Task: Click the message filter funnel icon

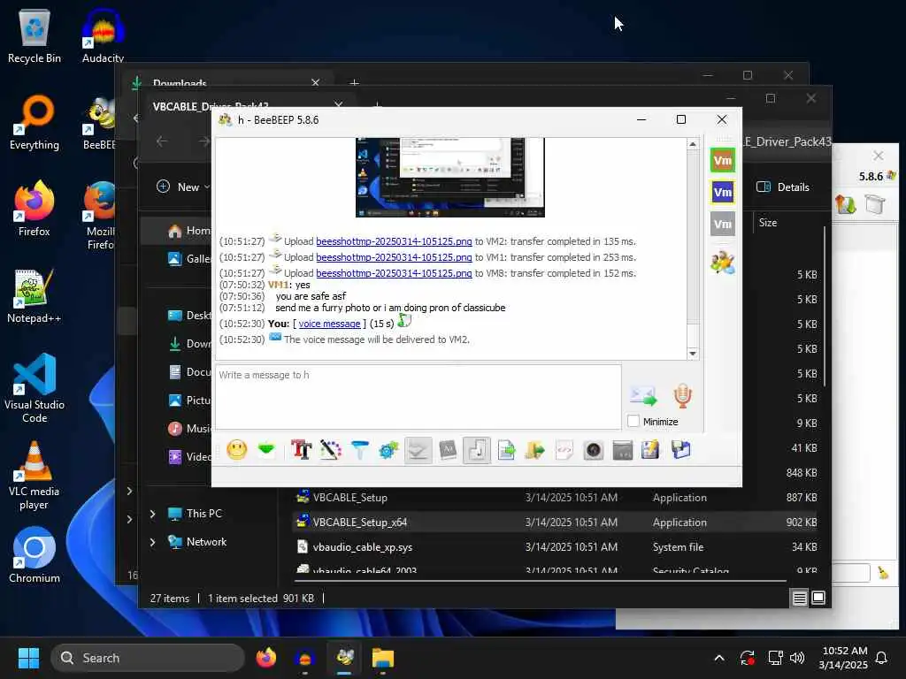Action: [x=359, y=450]
